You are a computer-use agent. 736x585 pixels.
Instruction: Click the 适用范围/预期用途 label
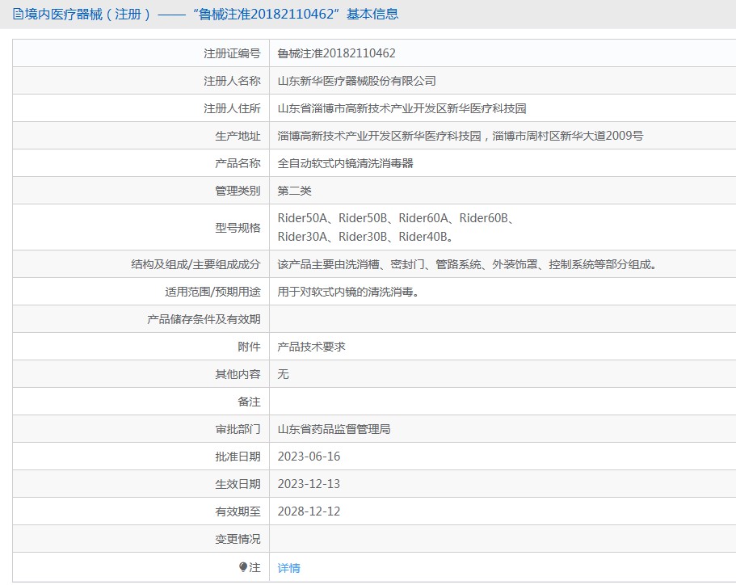[x=212, y=292]
